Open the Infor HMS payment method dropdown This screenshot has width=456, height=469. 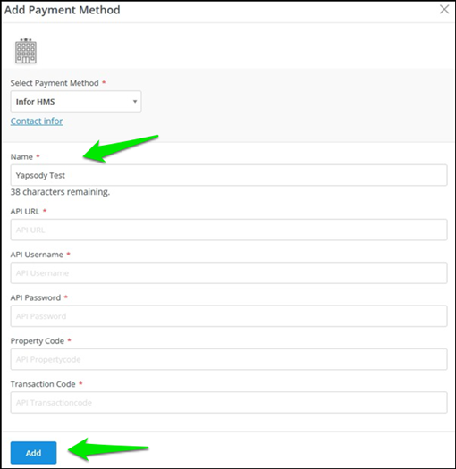click(76, 102)
